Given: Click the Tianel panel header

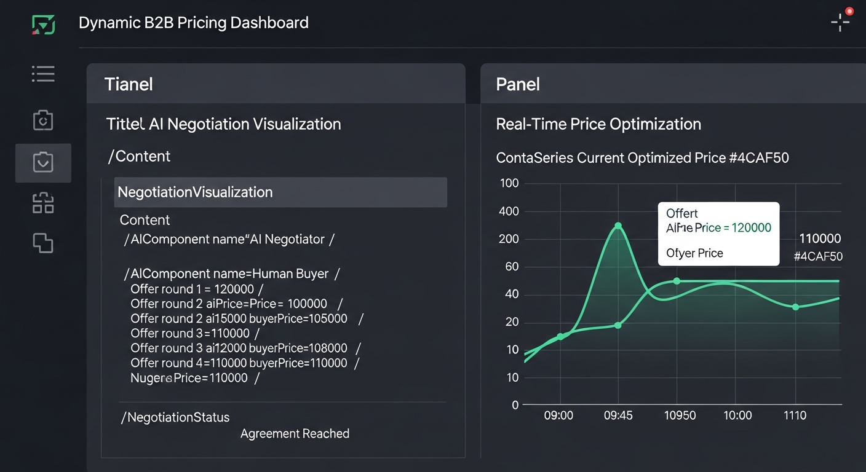Looking at the screenshot, I should (x=276, y=84).
